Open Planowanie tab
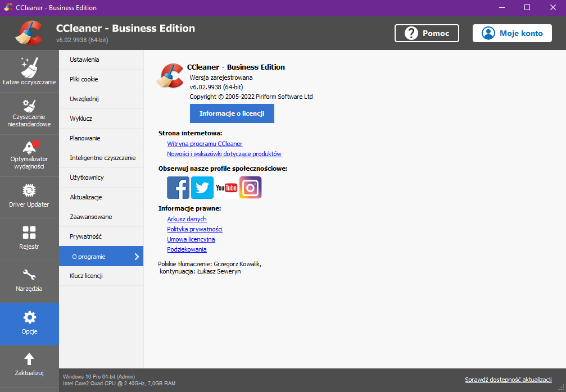Screen dimensions: 566x392 click(x=101, y=138)
